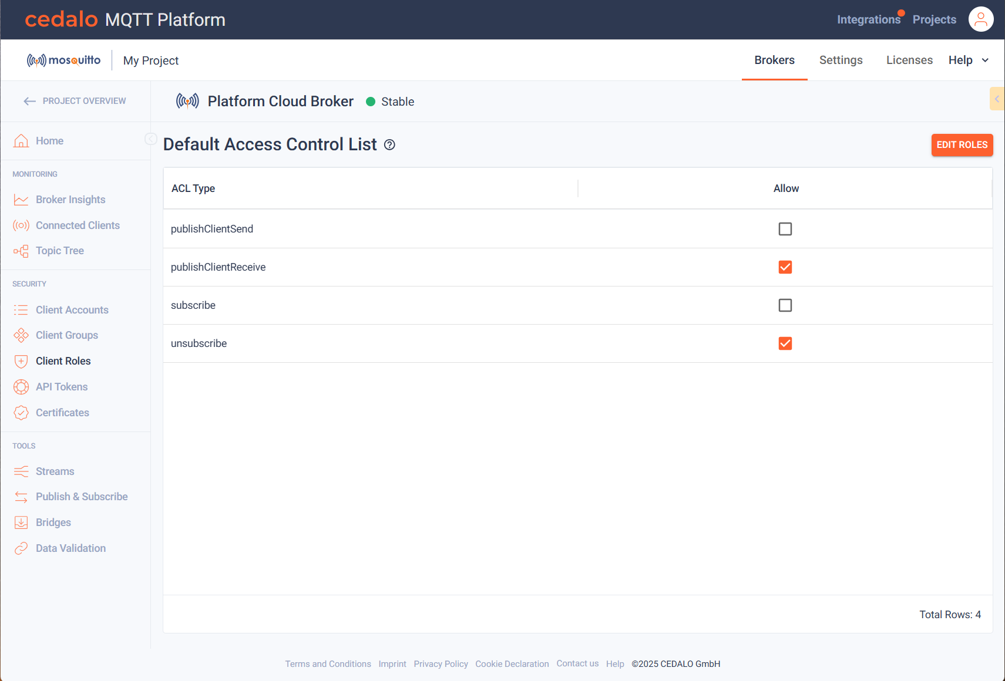Screen dimensions: 1005x681
Task: Open the Topic Tree page
Action: click(x=60, y=251)
